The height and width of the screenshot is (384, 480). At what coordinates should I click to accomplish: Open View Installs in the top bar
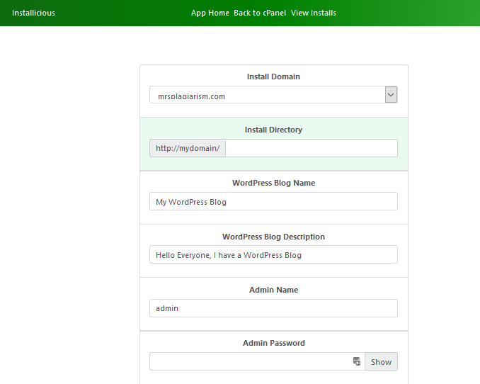314,13
